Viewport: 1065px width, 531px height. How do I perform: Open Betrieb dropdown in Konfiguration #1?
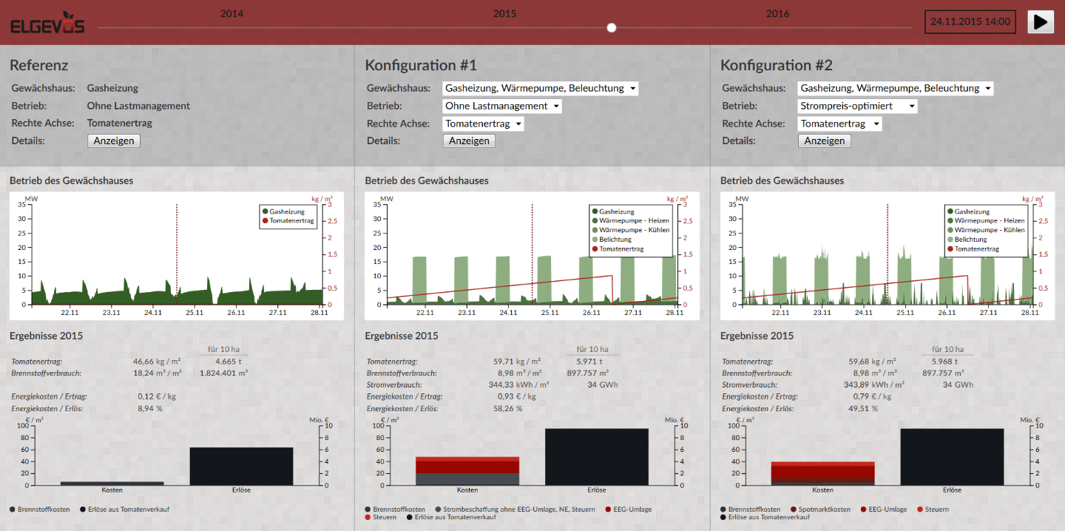pyautogui.click(x=502, y=106)
